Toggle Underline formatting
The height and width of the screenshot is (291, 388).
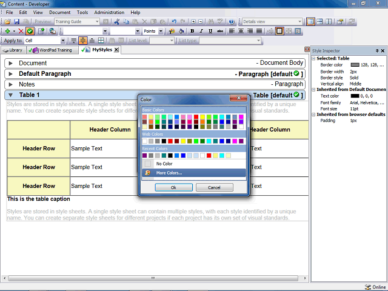[210, 31]
